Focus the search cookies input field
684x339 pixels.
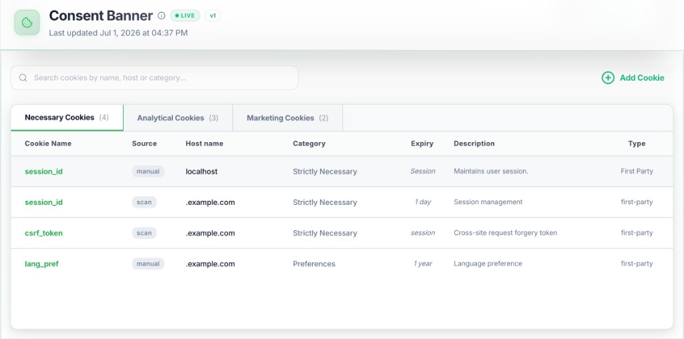(x=154, y=77)
